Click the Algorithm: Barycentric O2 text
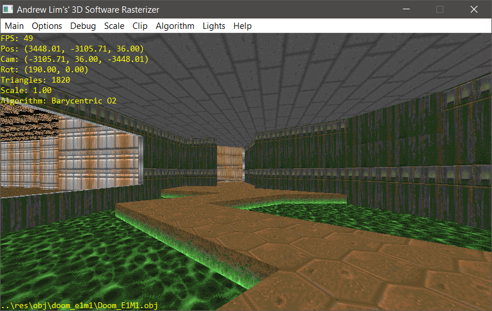Image resolution: width=492 pixels, height=311 pixels. pyautogui.click(x=58, y=101)
